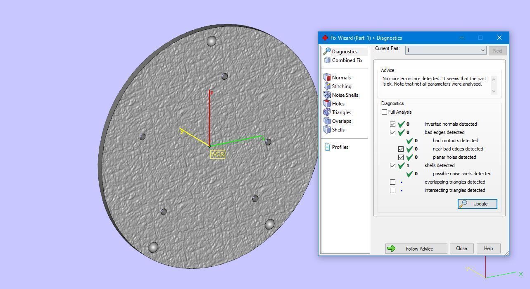The height and width of the screenshot is (289, 530).
Task: Click the Triangles icon in sidebar
Action: coord(327,112)
